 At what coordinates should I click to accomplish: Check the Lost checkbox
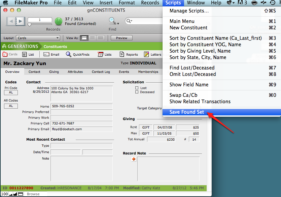(137, 88)
